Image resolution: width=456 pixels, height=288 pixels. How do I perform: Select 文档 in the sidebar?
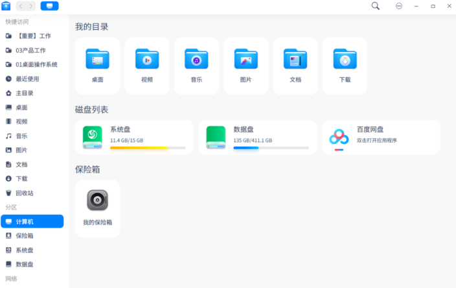(x=32, y=165)
